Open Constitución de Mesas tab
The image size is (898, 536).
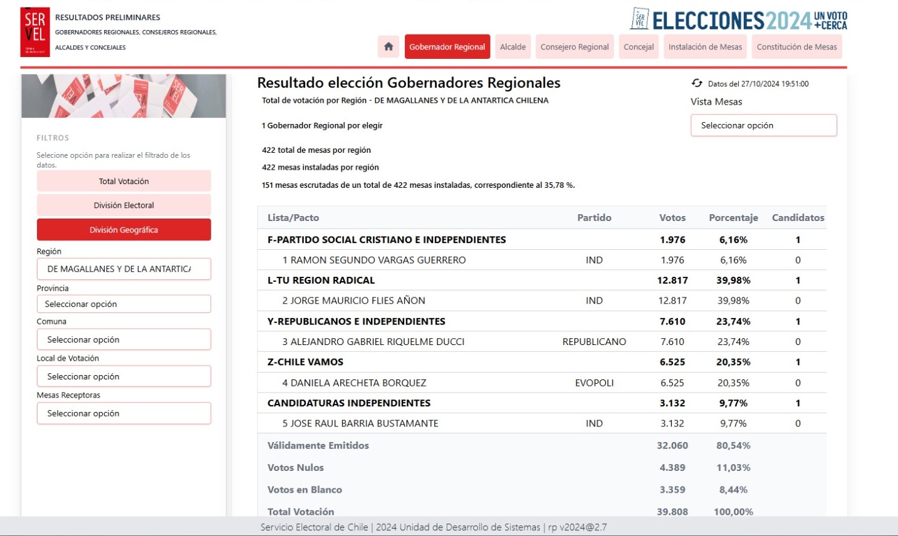(x=796, y=47)
